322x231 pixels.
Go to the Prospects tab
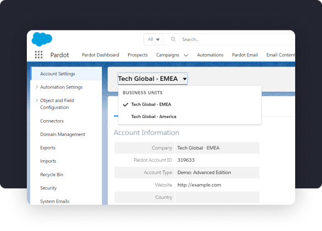(137, 55)
